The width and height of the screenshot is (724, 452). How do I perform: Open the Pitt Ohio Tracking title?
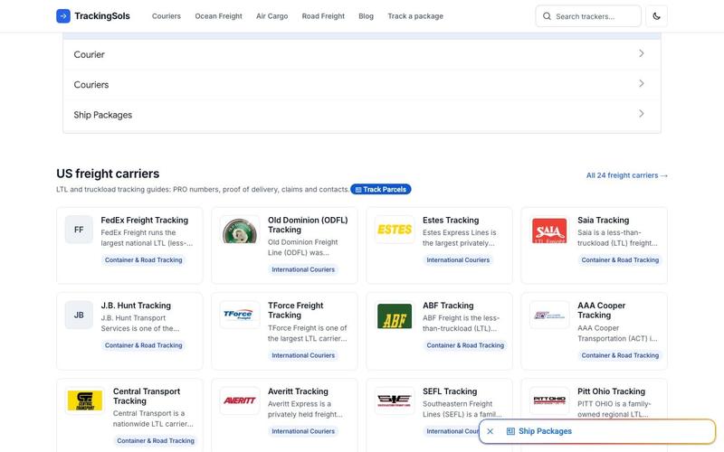612,391
